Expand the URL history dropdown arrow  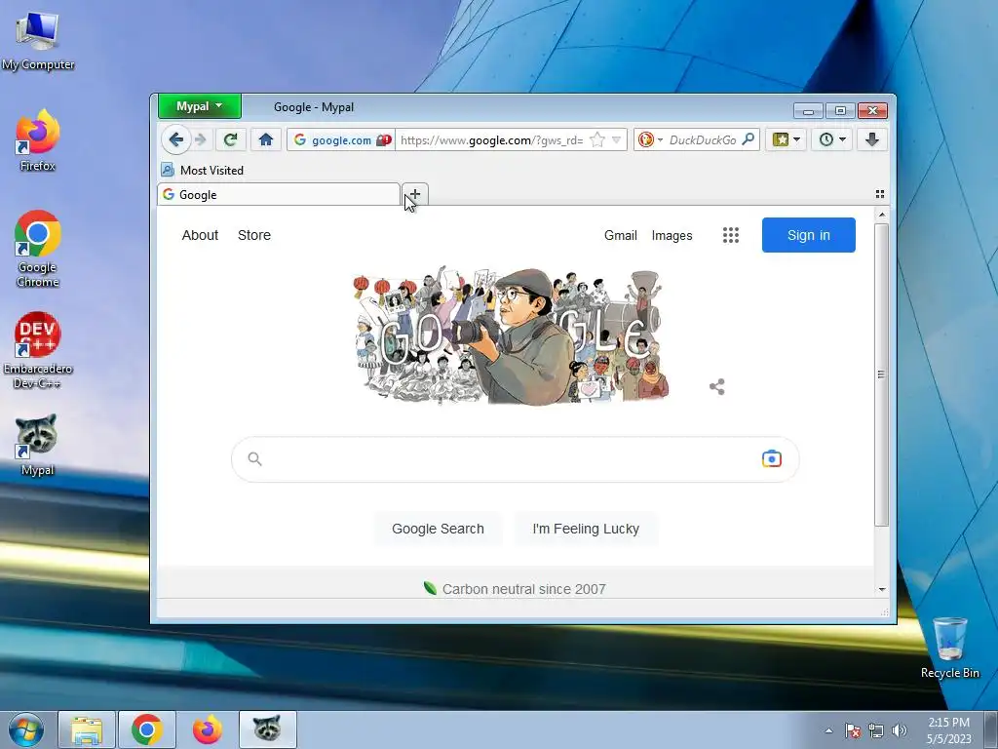coord(616,139)
